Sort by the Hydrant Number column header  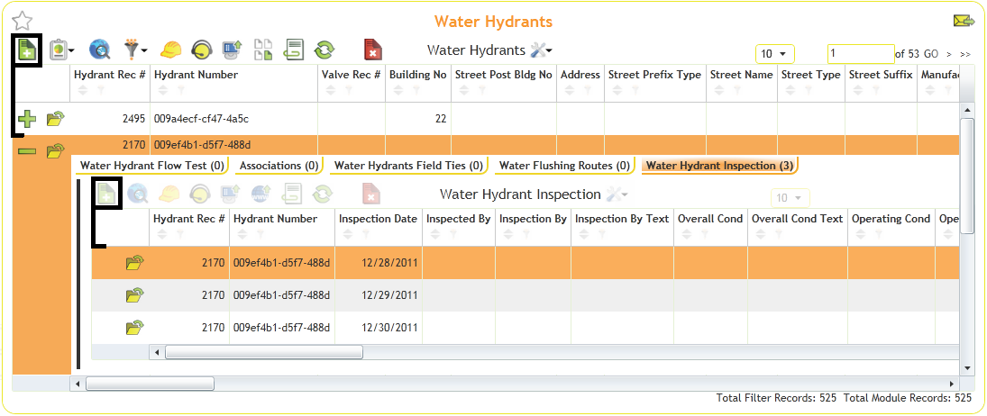196,75
